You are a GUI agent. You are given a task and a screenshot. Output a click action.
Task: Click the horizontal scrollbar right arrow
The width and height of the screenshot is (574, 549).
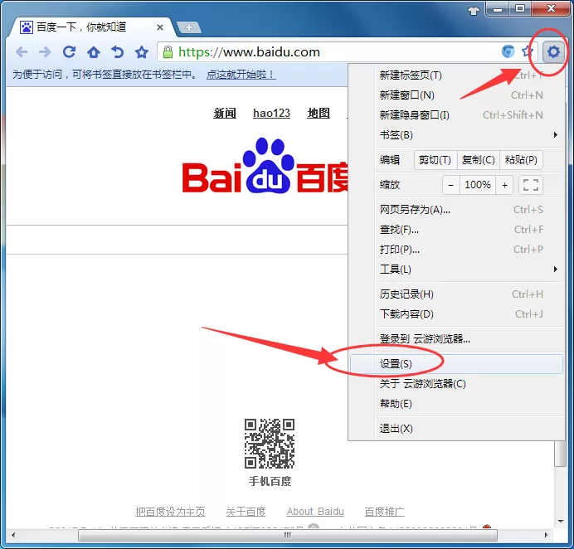[x=546, y=535]
